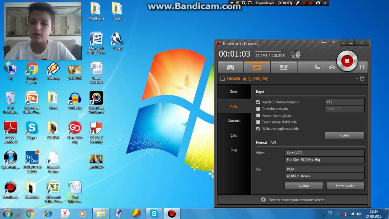
Task: Click the key registration icon in Bandicam
Action: click(x=323, y=43)
